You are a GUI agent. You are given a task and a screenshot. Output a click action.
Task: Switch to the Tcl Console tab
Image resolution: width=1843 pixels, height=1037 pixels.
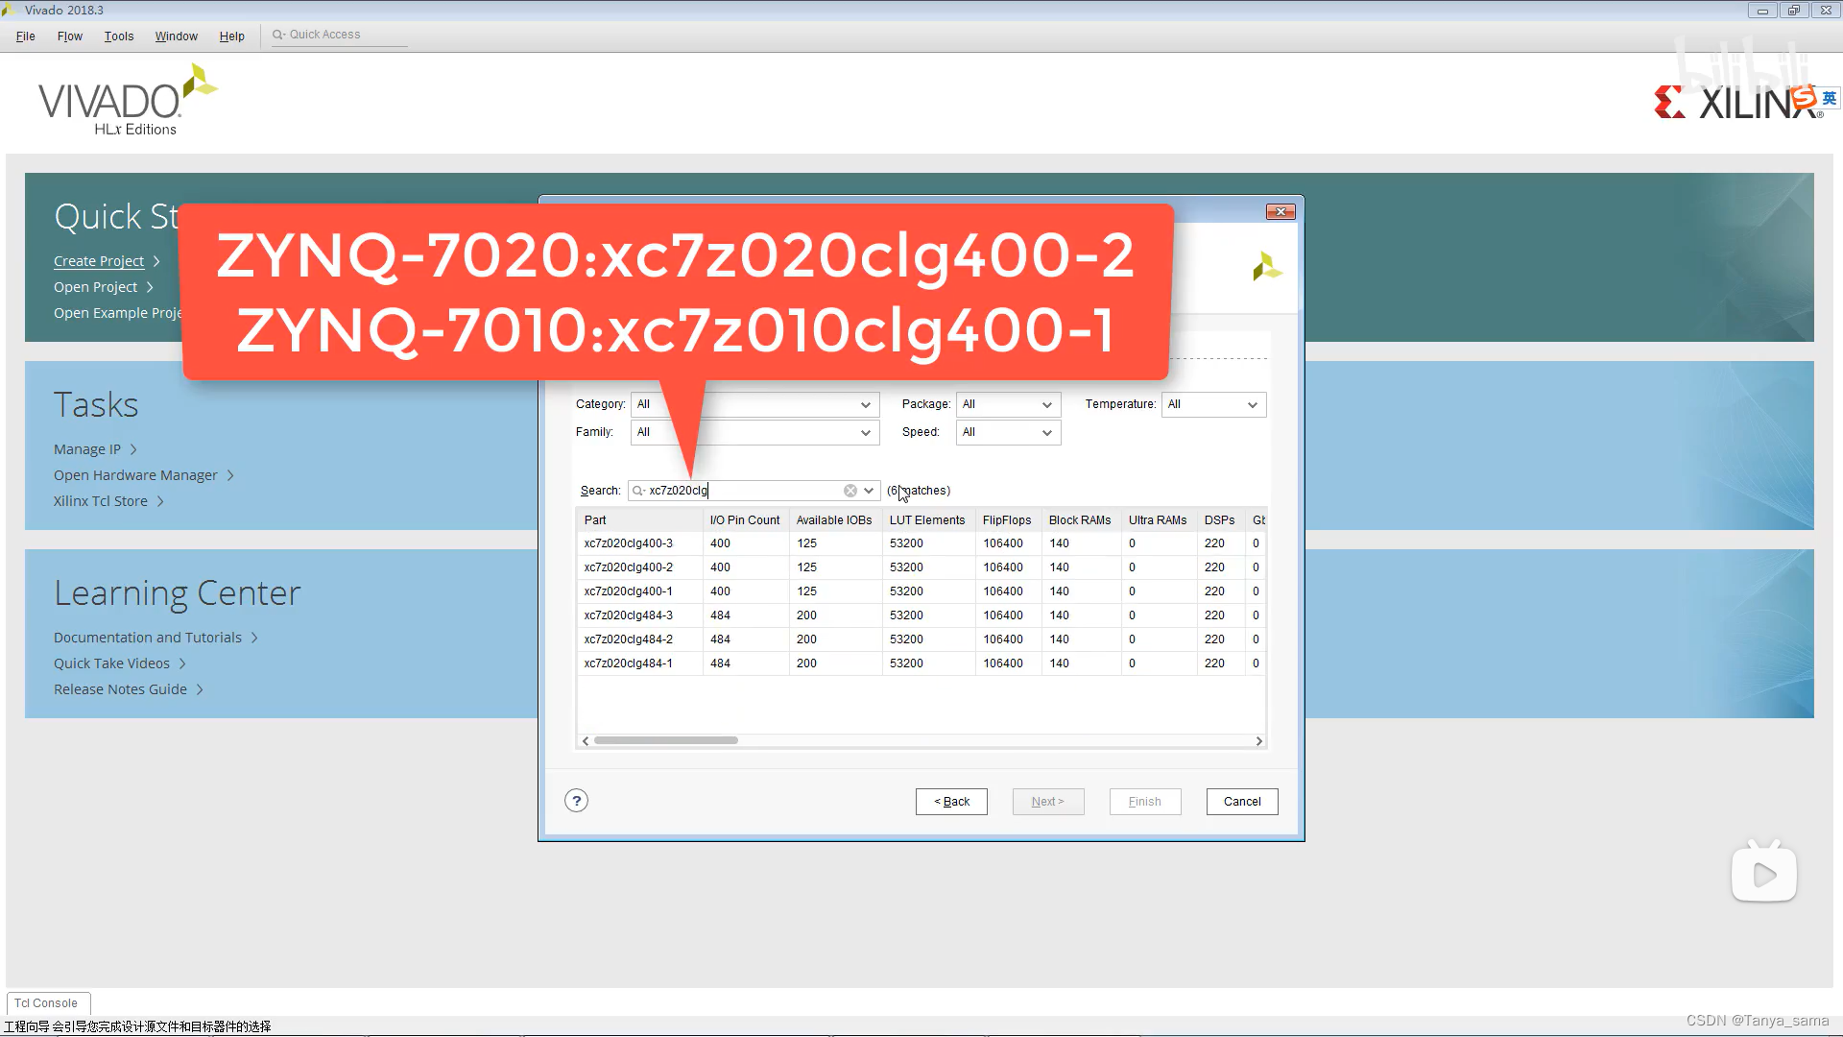pyautogui.click(x=46, y=1003)
